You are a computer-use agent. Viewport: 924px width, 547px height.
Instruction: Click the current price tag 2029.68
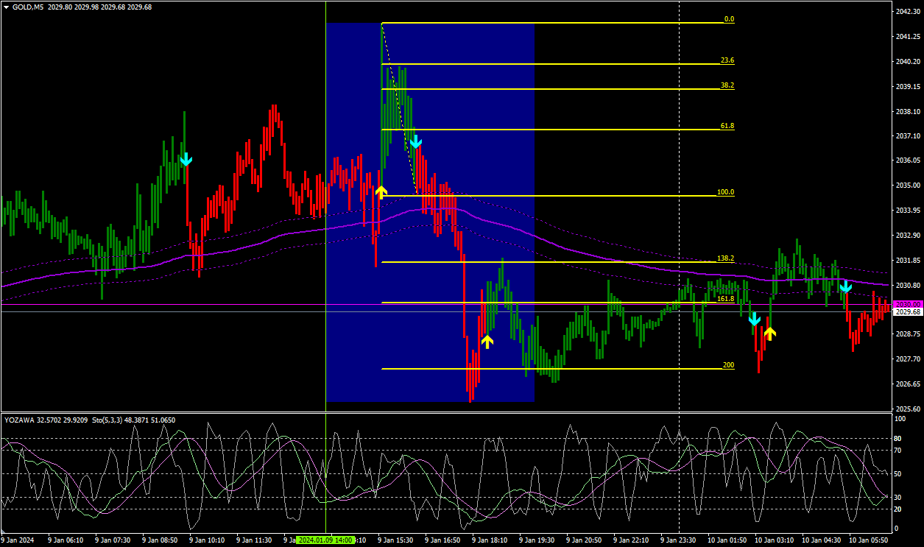pyautogui.click(x=907, y=312)
